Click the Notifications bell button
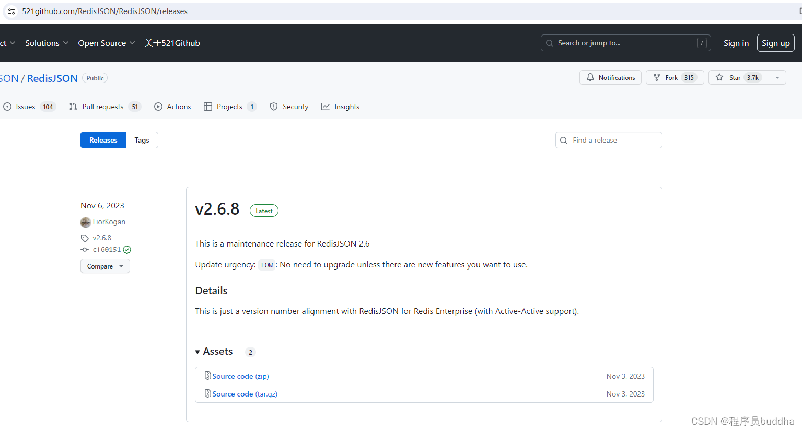 (610, 77)
